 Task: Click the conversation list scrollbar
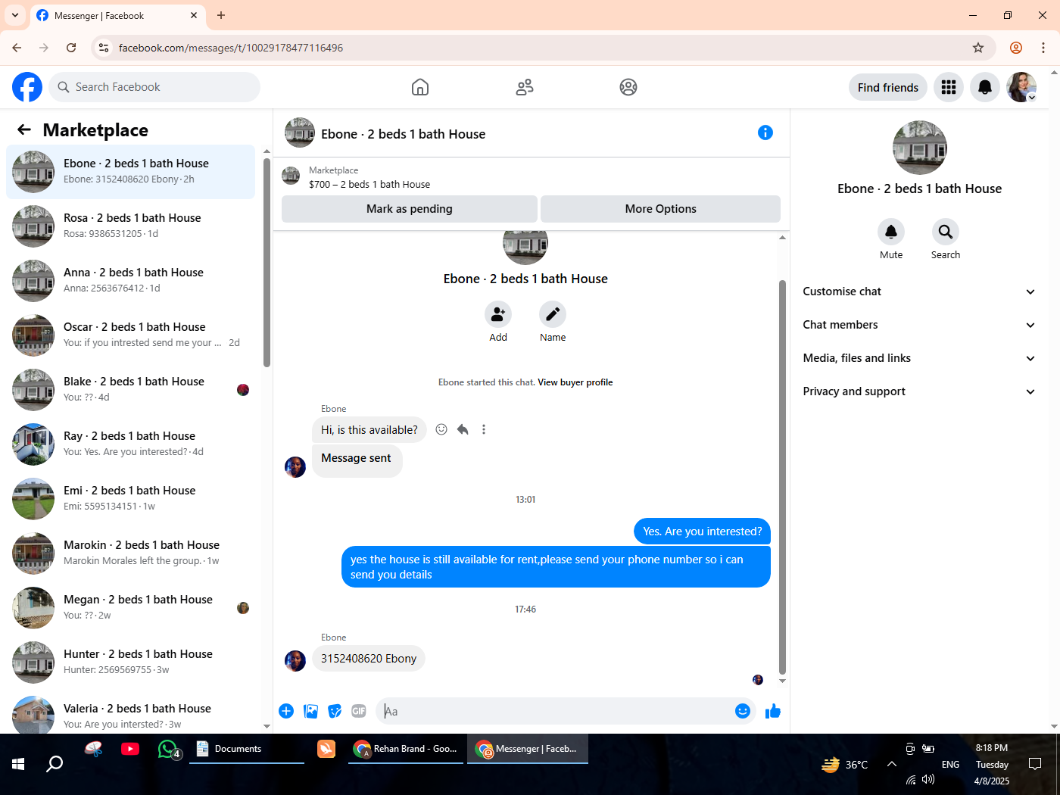click(267, 262)
